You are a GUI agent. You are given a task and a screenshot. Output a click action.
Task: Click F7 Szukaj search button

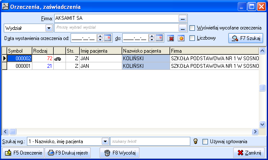246,38
